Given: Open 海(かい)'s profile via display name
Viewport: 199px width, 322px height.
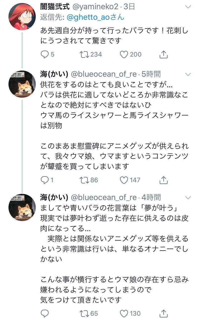Looking at the screenshot, I should (x=54, y=74).
